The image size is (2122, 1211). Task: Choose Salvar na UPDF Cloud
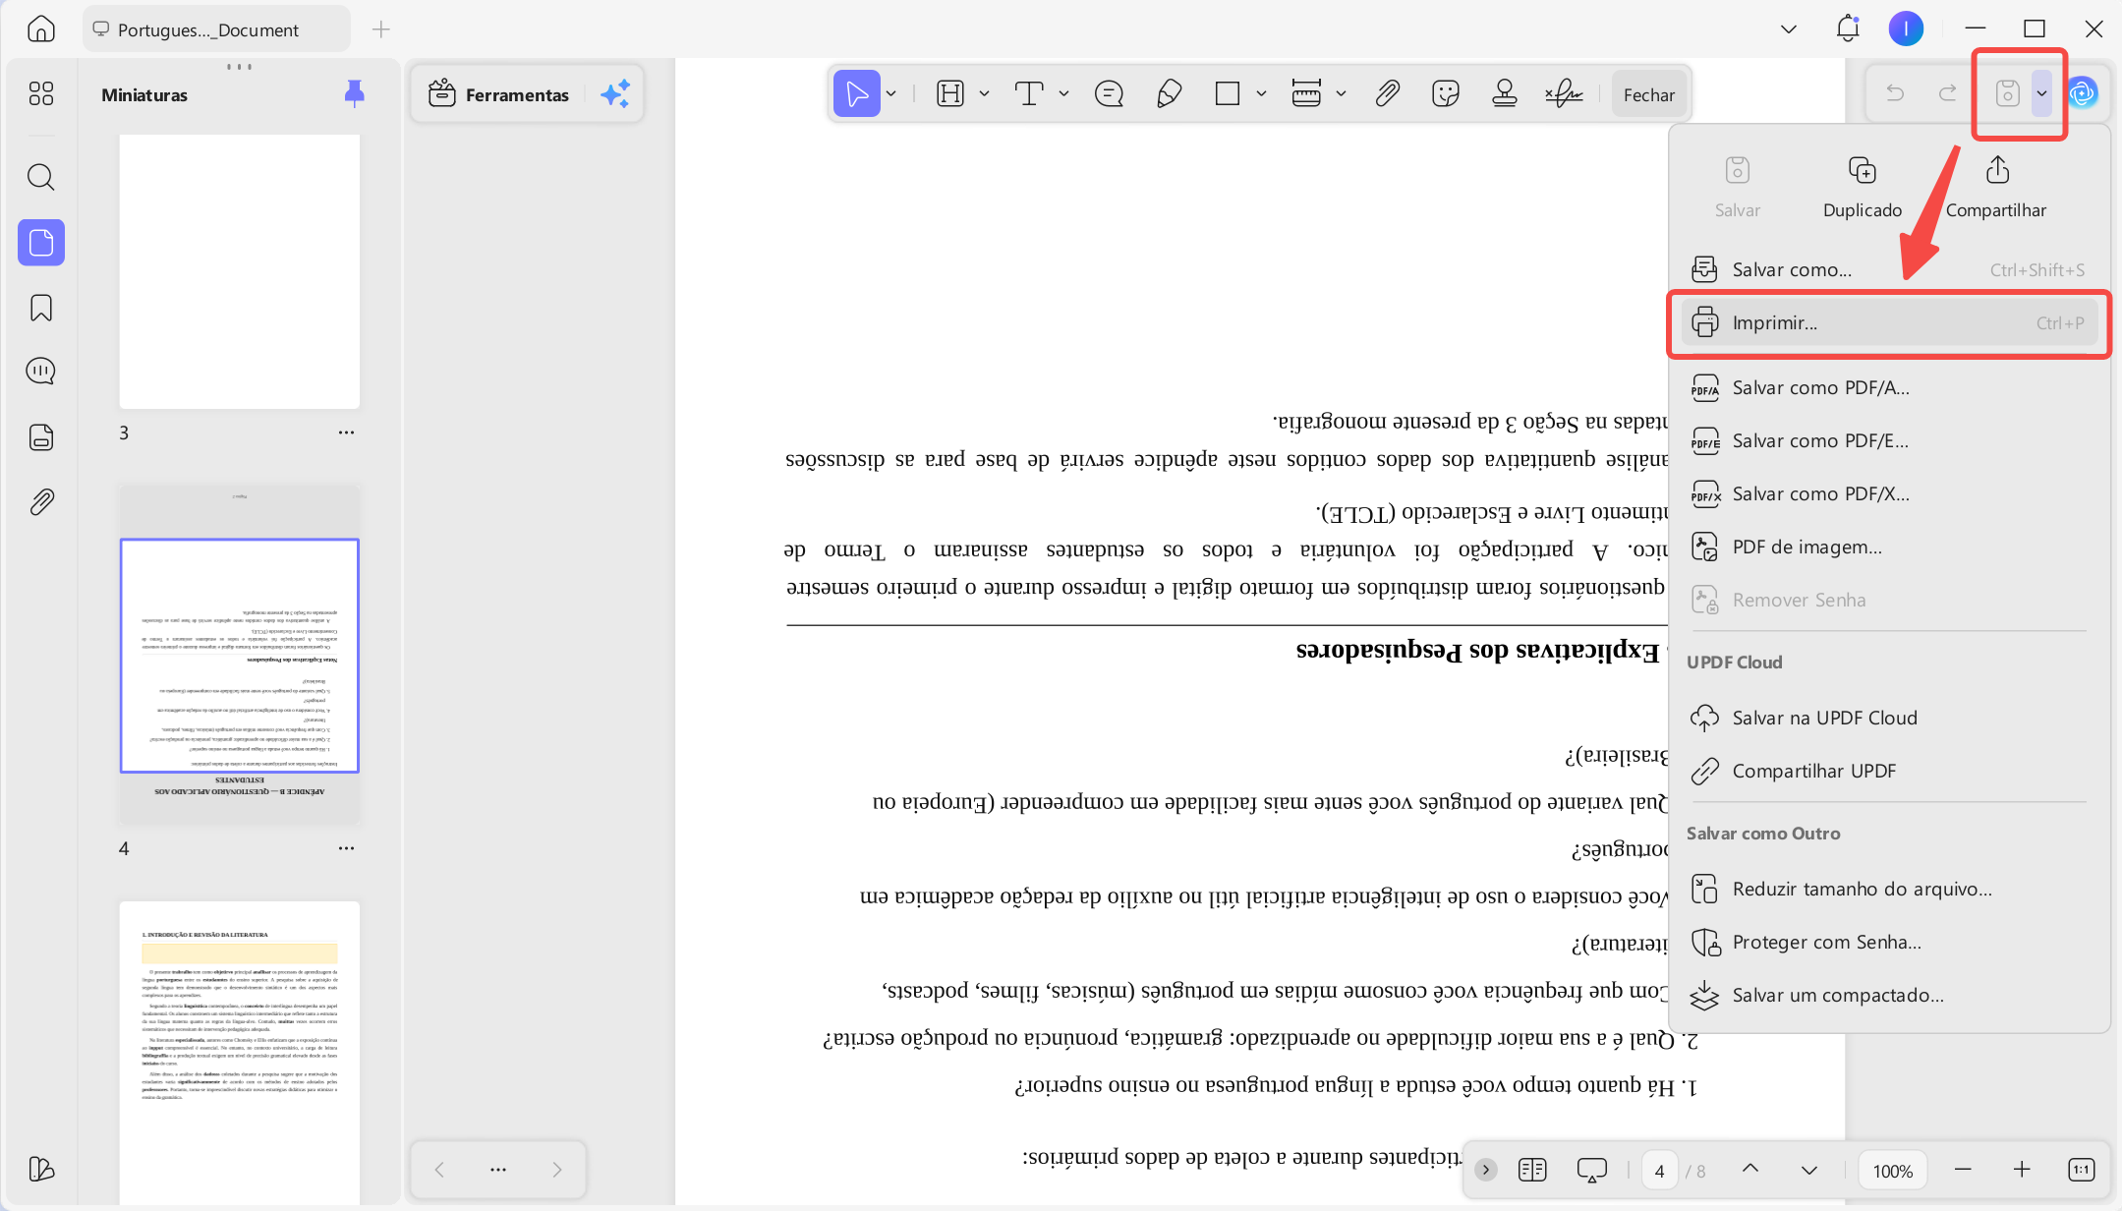point(1888,718)
